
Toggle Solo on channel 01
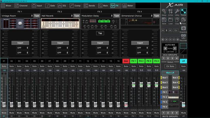(4, 66)
